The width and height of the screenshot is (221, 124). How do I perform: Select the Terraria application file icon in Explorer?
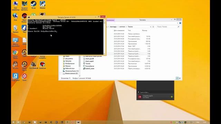[x=84, y=63]
